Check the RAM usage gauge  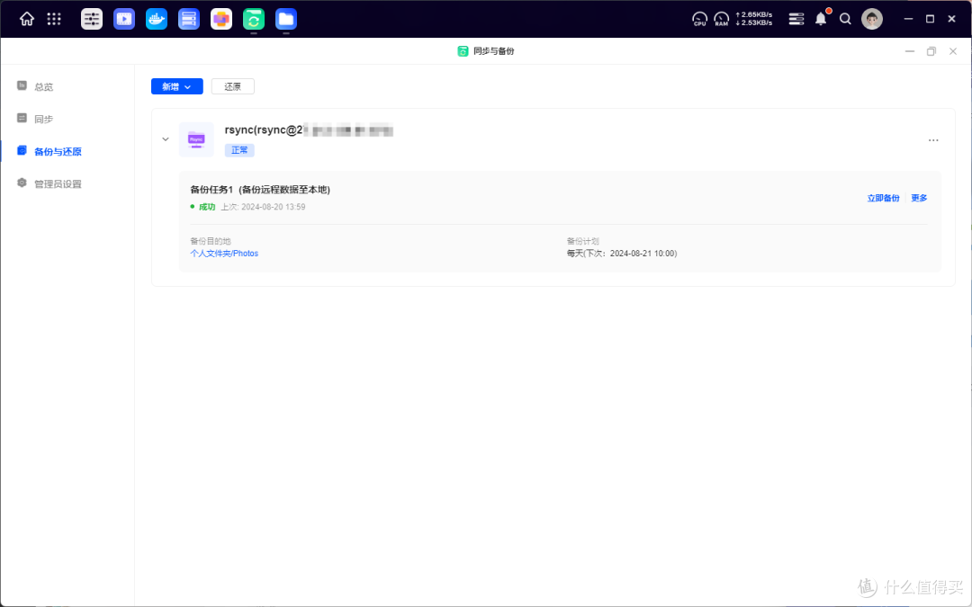point(722,19)
